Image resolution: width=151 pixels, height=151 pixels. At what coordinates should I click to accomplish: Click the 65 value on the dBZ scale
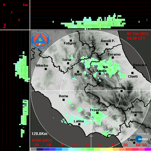(144, 145)
